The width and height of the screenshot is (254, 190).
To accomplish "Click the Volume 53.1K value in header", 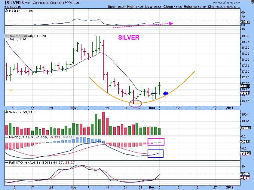I will [x=195, y=7].
